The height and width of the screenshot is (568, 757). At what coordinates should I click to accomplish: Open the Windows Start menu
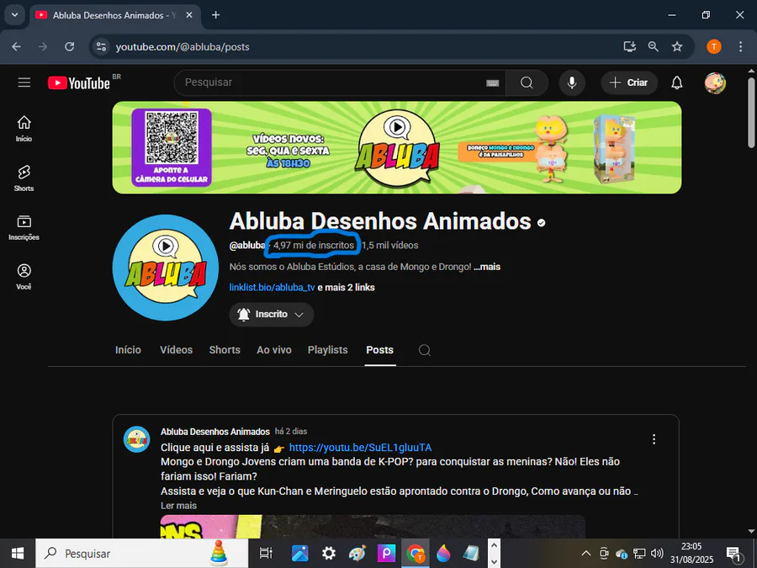tap(18, 554)
